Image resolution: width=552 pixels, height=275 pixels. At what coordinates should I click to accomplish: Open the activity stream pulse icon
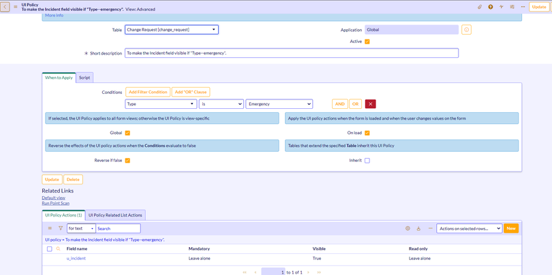coord(502,7)
